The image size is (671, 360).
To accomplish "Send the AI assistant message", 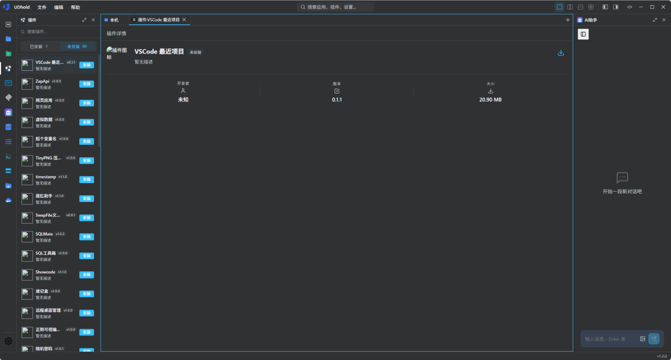I will tap(654, 339).
